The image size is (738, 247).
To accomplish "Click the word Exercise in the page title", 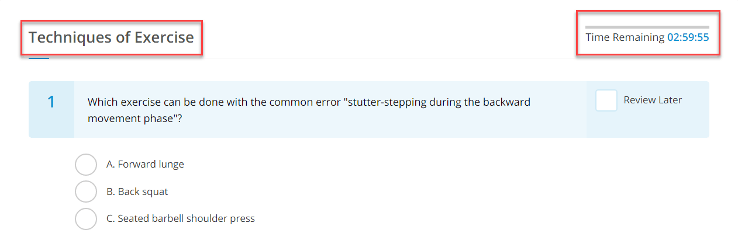I will (164, 37).
